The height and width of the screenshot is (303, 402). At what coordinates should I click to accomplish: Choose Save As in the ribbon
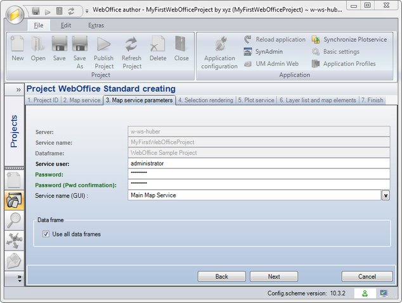click(x=80, y=53)
